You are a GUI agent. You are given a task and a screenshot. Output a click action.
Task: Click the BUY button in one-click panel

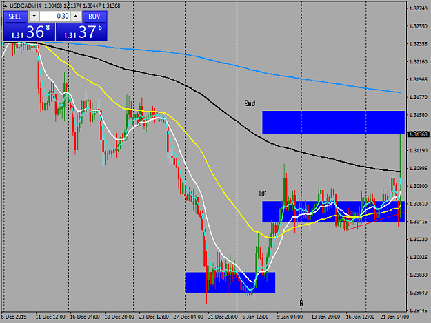94,17
